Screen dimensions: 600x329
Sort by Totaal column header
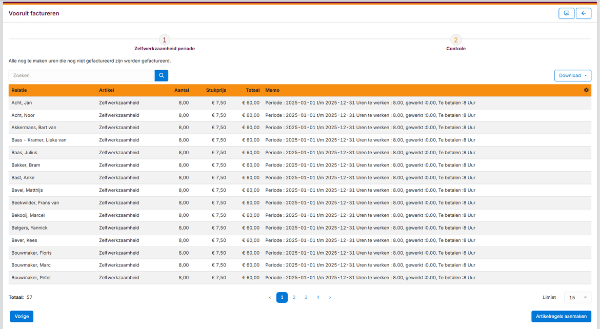[x=252, y=90]
